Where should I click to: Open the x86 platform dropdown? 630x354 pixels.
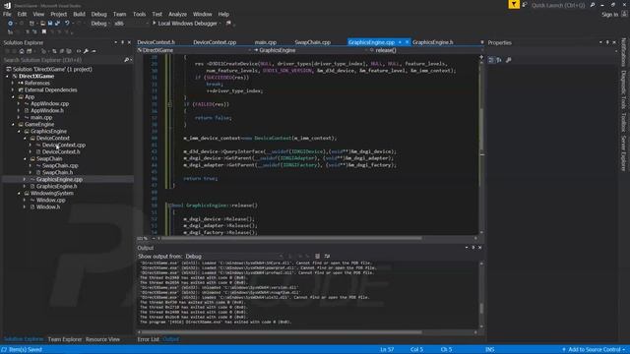point(131,24)
